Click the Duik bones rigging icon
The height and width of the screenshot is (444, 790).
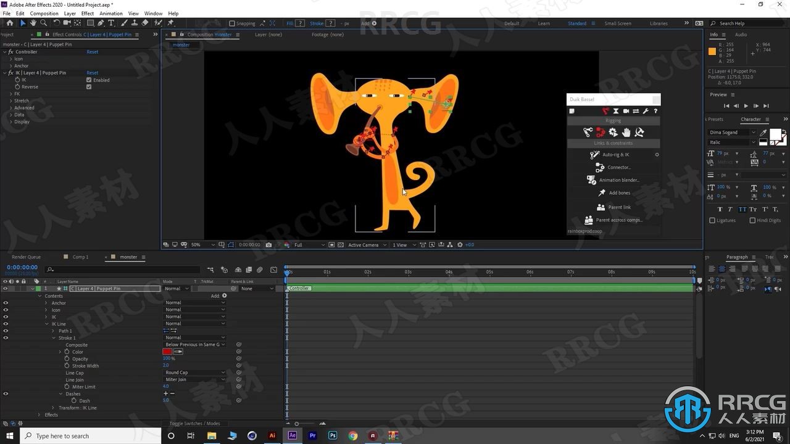point(588,132)
